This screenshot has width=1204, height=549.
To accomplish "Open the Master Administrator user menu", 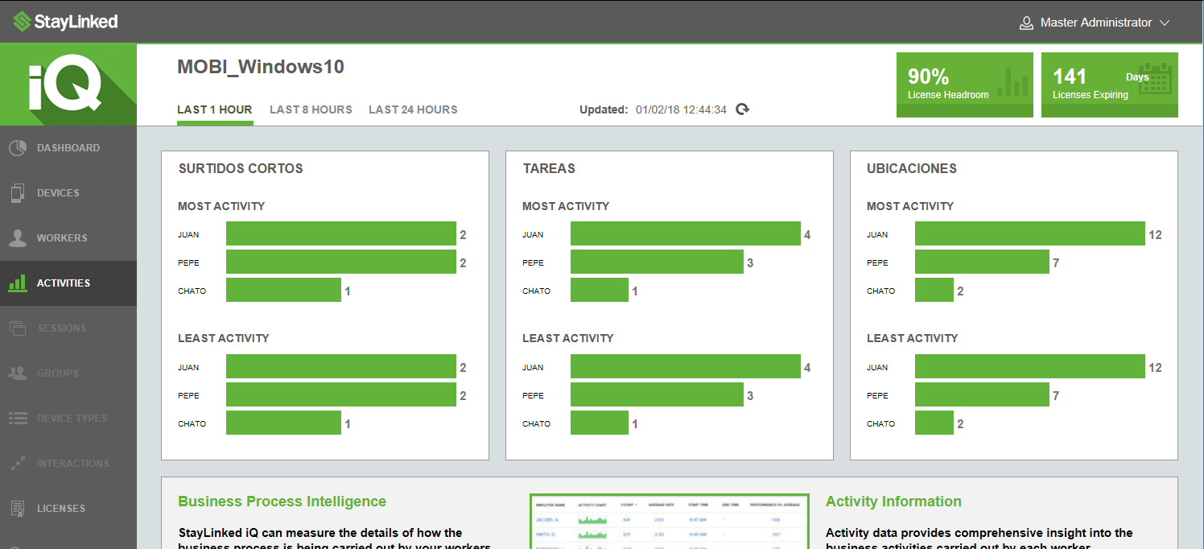I will tap(1095, 23).
